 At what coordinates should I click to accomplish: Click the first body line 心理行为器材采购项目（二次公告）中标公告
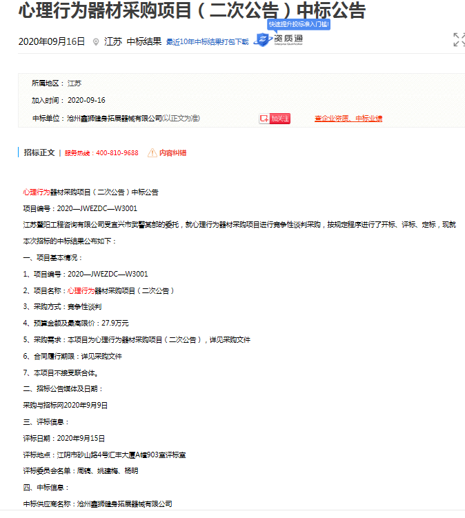point(90,192)
